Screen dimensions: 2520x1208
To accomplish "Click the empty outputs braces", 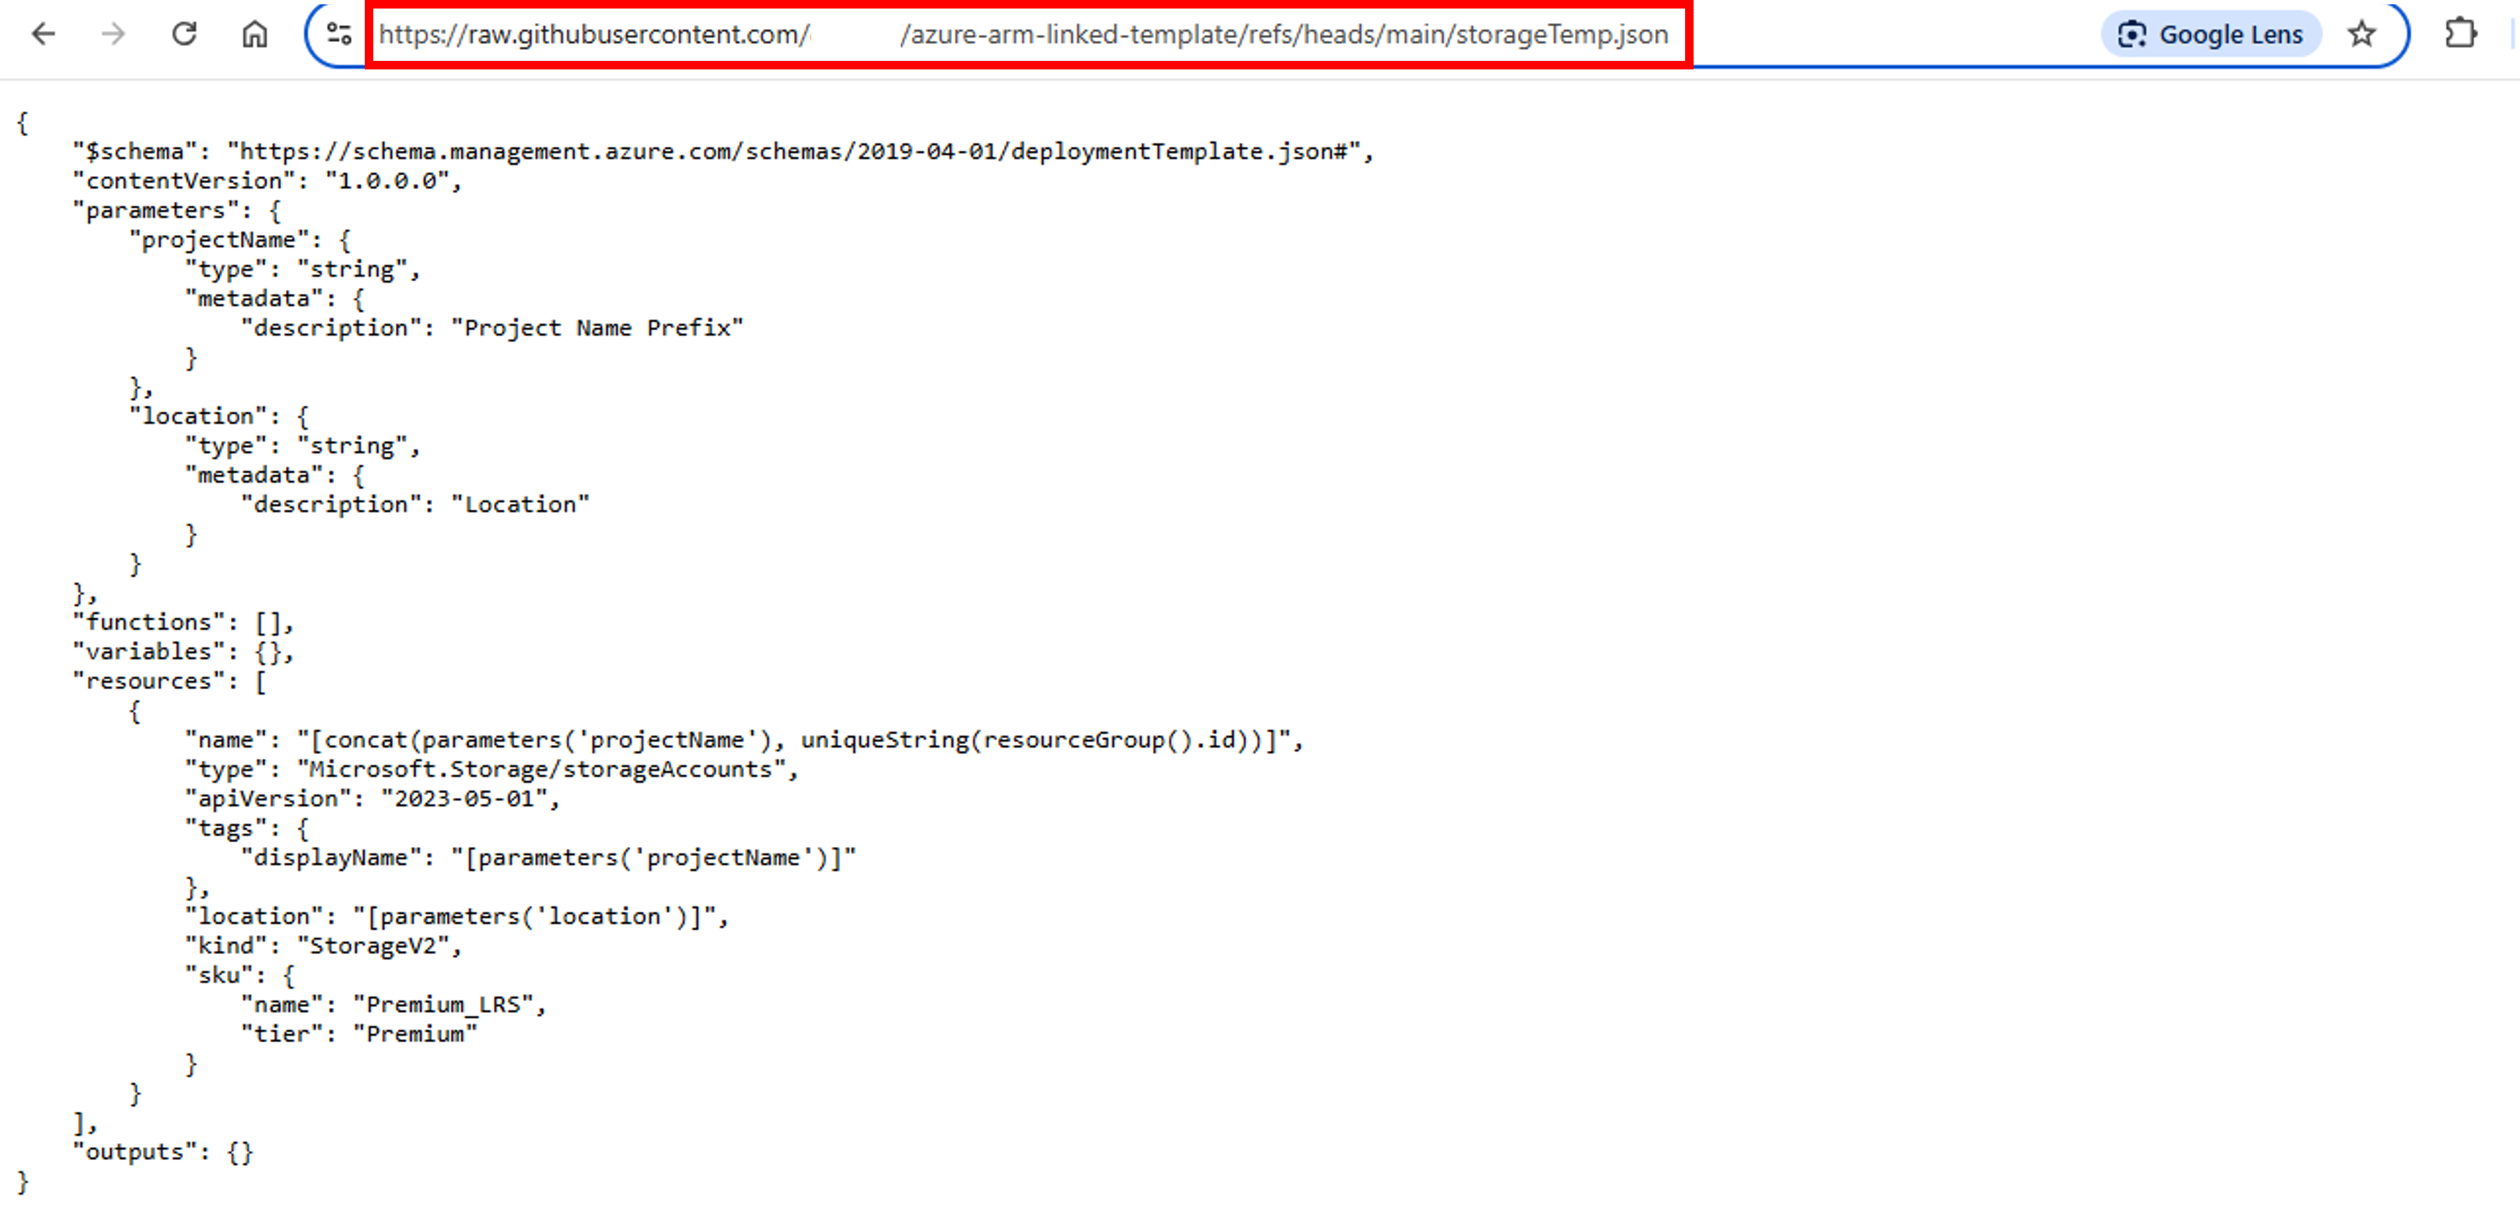I will (240, 1151).
